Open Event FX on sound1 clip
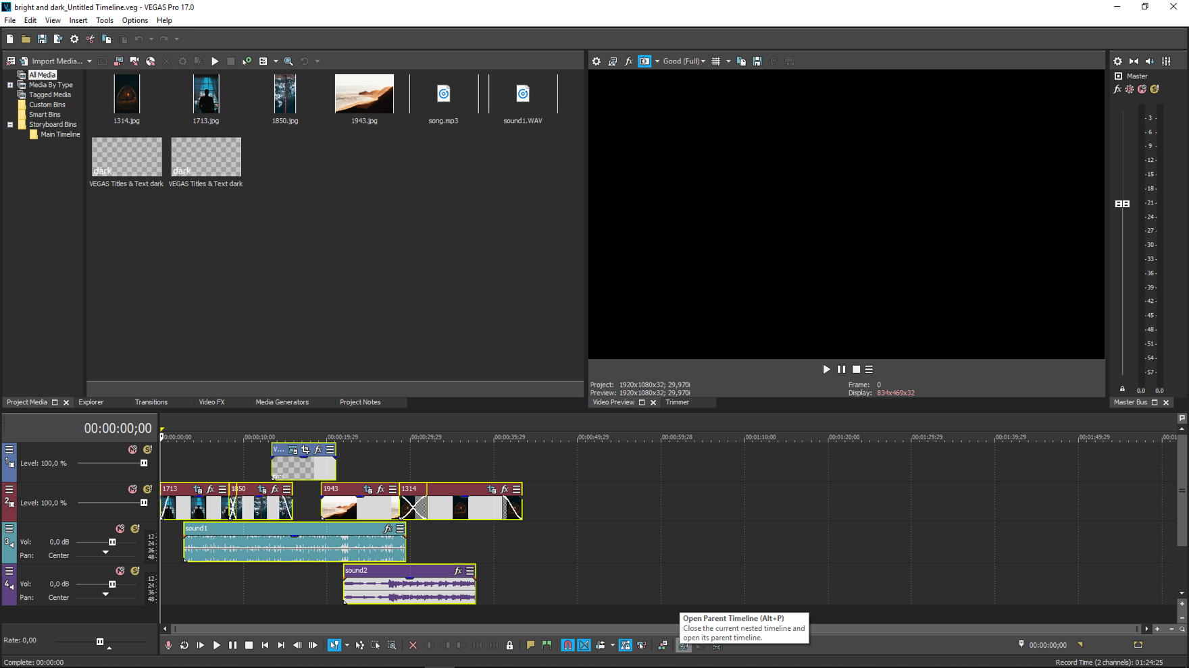Viewport: 1189px width, 668px height. click(x=388, y=529)
